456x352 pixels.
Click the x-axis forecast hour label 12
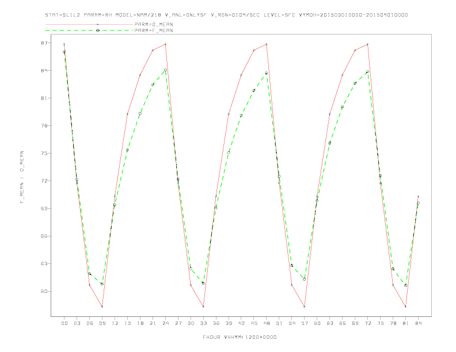pyautogui.click(x=115, y=323)
